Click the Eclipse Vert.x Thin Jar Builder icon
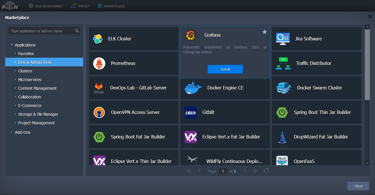Viewport: 375px width, 195px height. point(99,161)
